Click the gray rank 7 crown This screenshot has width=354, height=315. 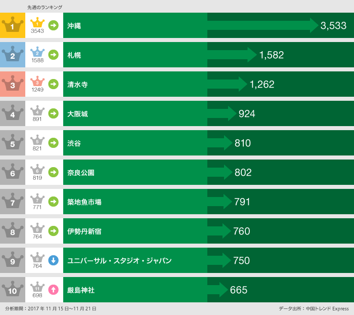click(13, 202)
